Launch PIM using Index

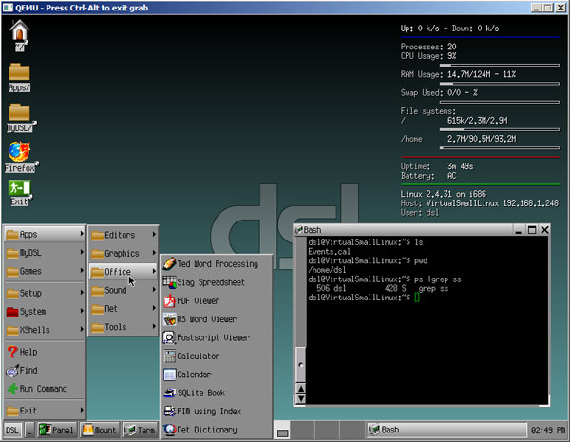(x=217, y=411)
